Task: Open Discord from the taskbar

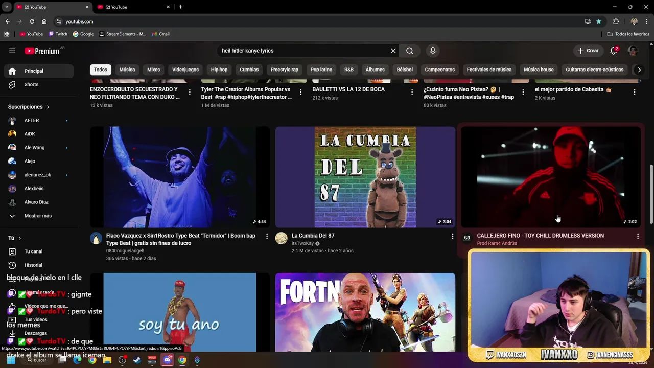Action: tap(167, 360)
